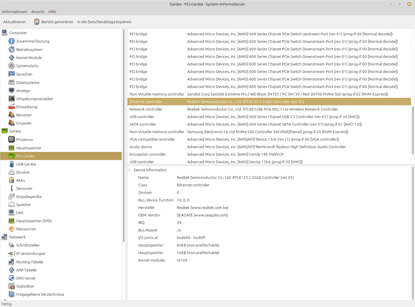Viewport: 415px width, 307px height.
Task: Open the Routing-Tabelle entry
Action: (x=30, y=262)
